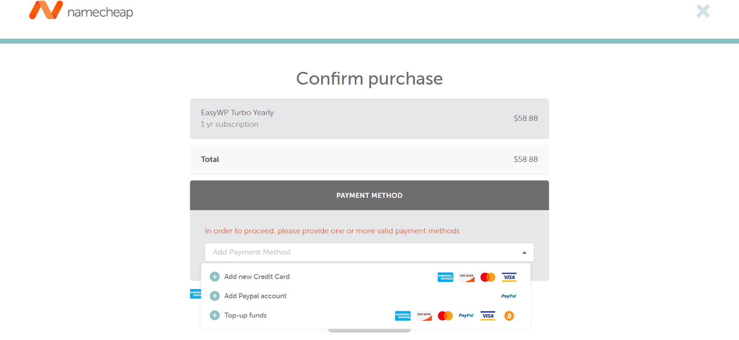
Task: Select the American Express icon in Credit Card row
Action: (445, 277)
